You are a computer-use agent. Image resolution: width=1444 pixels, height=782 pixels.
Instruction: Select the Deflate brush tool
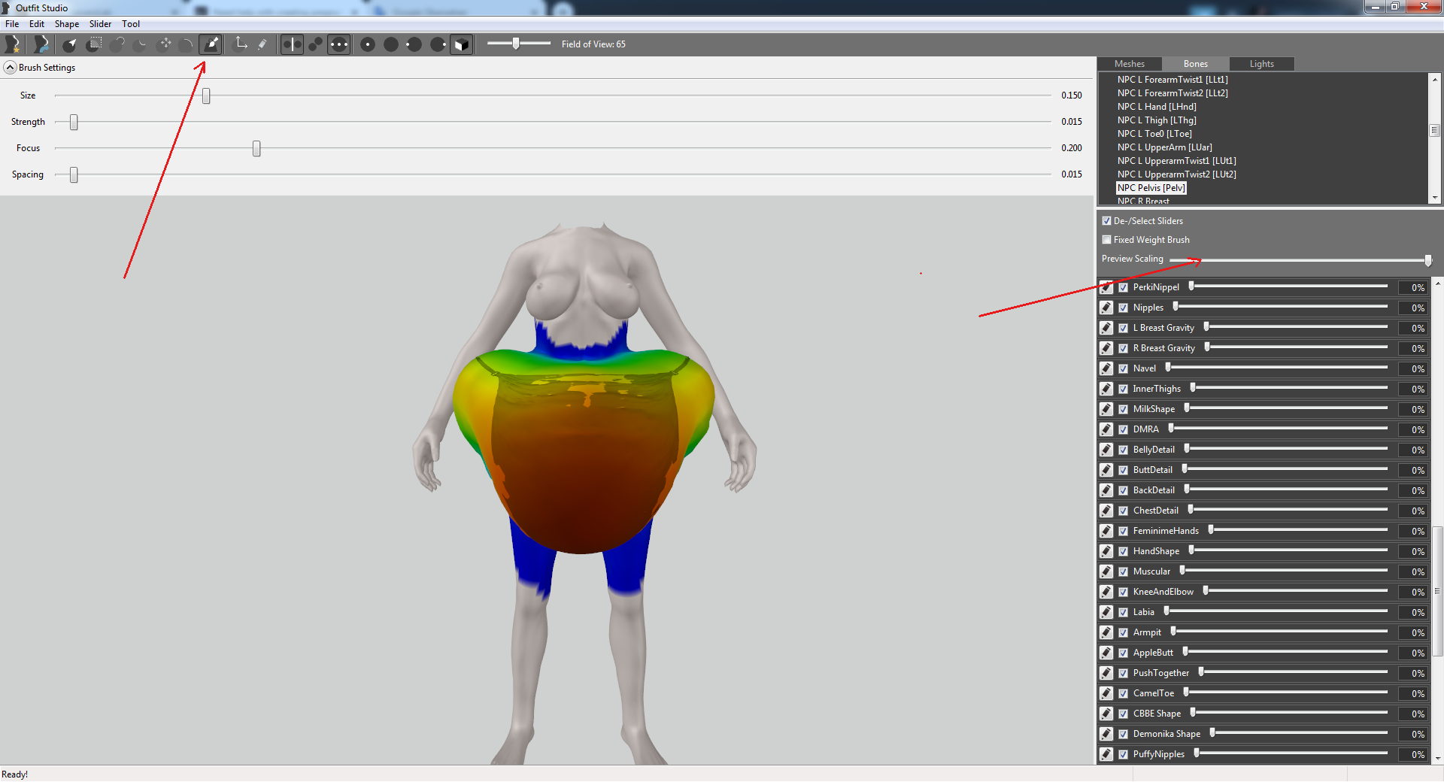[141, 44]
